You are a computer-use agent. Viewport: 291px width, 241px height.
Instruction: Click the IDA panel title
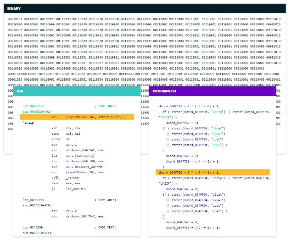(20, 91)
